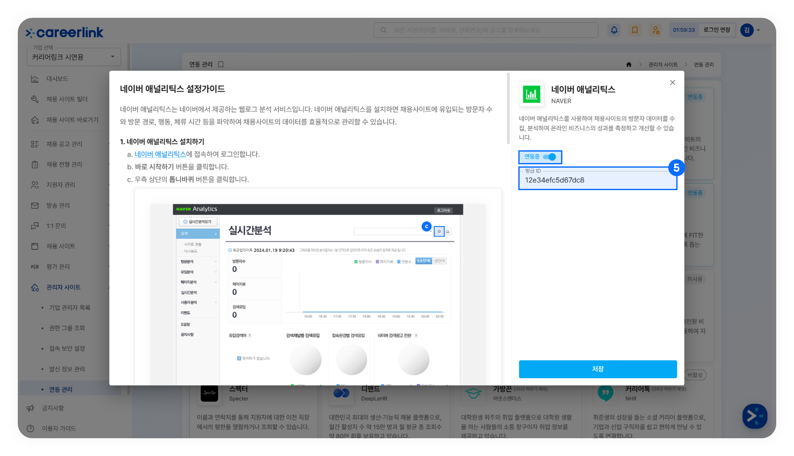
Task: Click the search field for applicants
Action: click(x=486, y=30)
